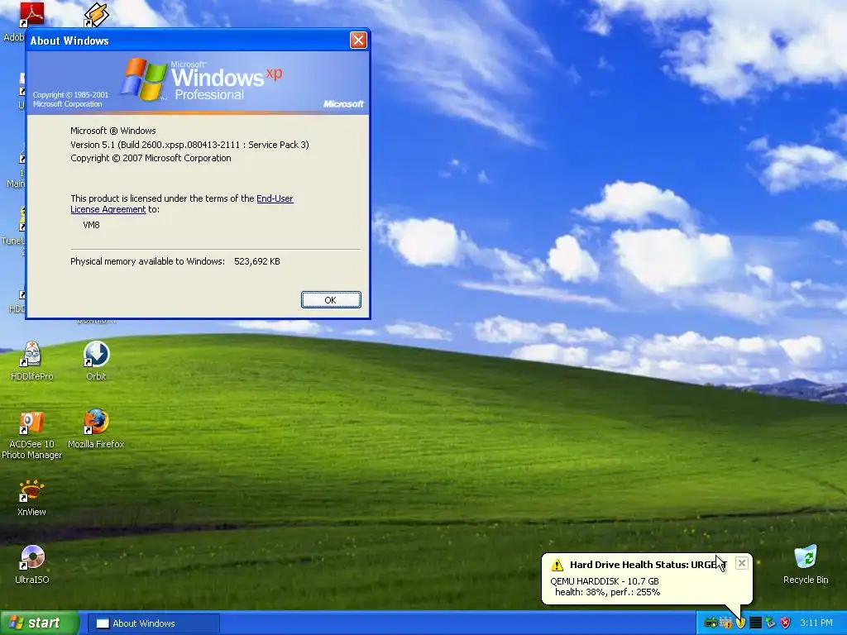Click the 523,692 KB memory value
Screen dimensions: 847x635
tap(257, 261)
